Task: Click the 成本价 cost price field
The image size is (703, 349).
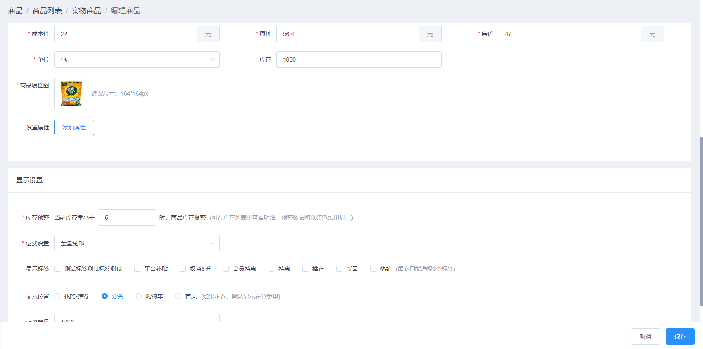Action: coord(125,34)
